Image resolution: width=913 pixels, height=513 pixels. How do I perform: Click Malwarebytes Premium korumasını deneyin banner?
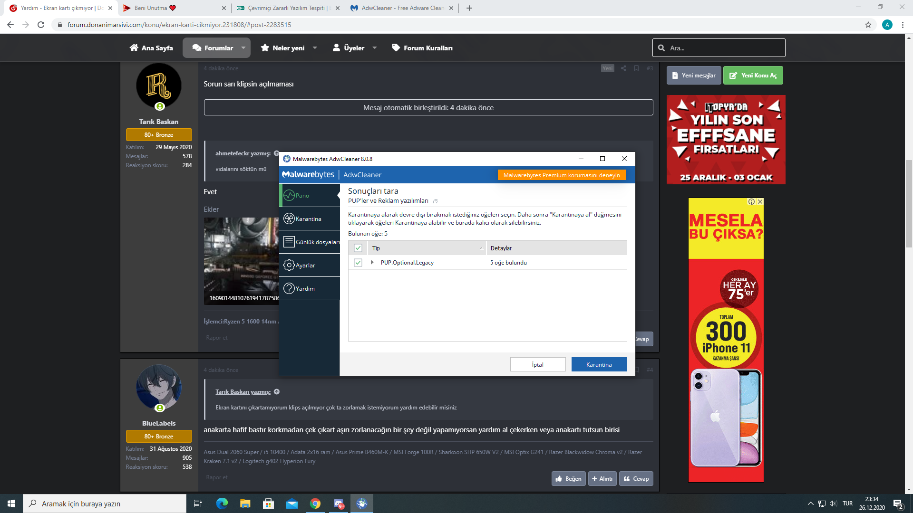pyautogui.click(x=562, y=175)
